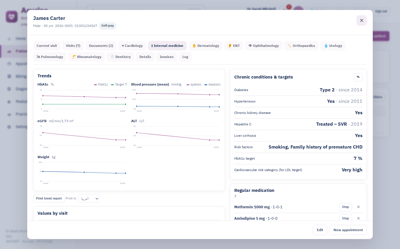Screen dimensions: 400x249
Task: Click the Hepatitis C value Treated – SVR
Action: coord(331,124)
